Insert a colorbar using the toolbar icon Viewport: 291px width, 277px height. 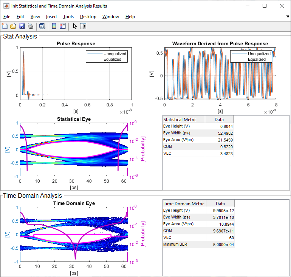click(x=54, y=26)
